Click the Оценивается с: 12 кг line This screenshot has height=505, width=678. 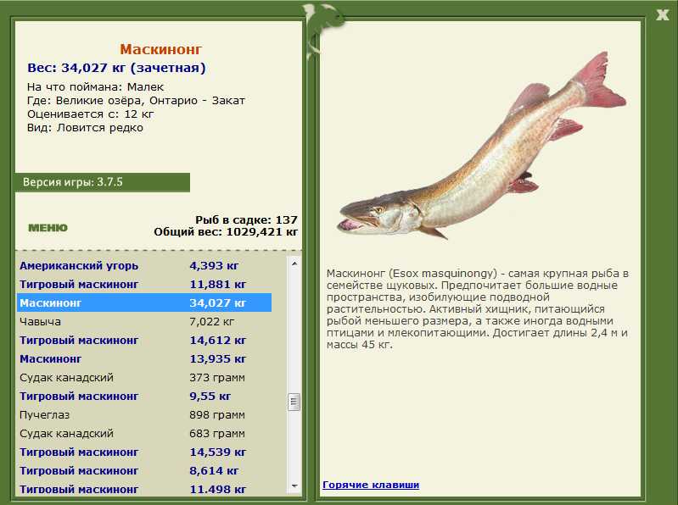coord(90,114)
